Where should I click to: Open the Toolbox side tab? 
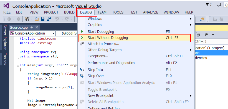pyautogui.click(x=5, y=59)
